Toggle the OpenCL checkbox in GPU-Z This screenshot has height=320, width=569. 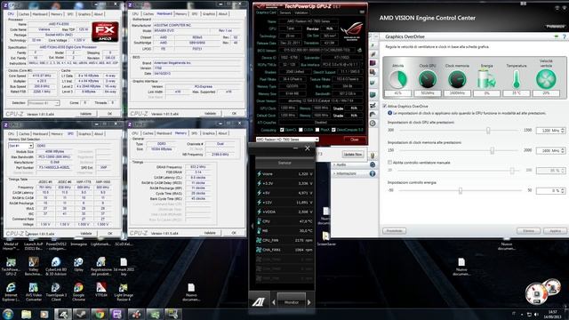tap(283, 130)
